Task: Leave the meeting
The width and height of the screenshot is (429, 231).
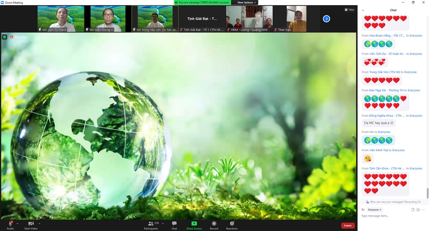Action: point(348,226)
